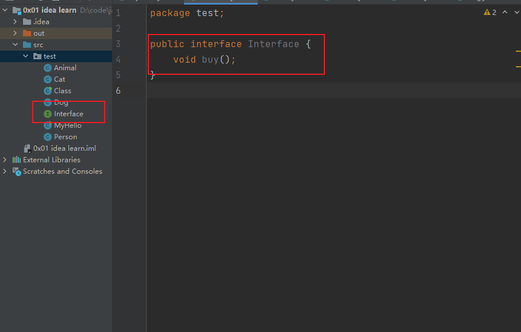Click the Scratches and Consoles icon
Image resolution: width=521 pixels, height=332 pixels.
tap(17, 171)
